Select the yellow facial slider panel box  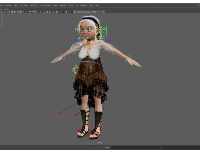click(98, 32)
